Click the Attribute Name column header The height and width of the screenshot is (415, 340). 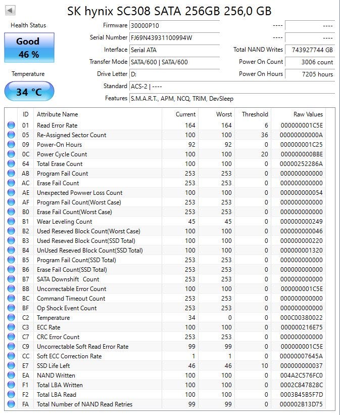tap(98, 114)
